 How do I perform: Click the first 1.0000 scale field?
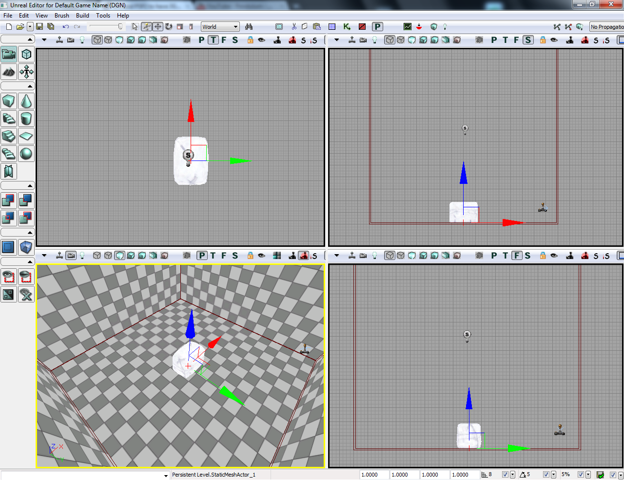click(374, 474)
